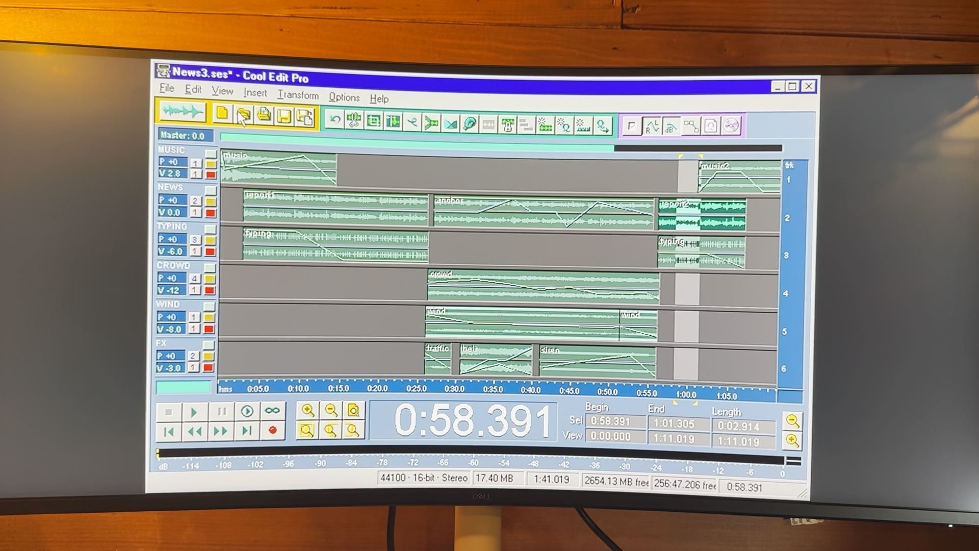Arm the TYPING track for recording
This screenshot has width=979, height=551.
tap(210, 252)
